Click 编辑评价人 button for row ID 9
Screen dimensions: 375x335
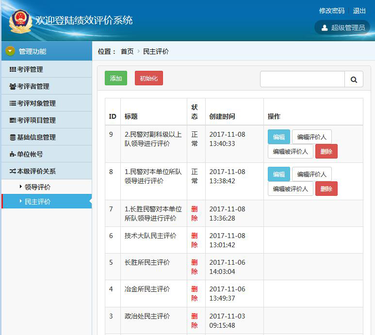(311, 137)
